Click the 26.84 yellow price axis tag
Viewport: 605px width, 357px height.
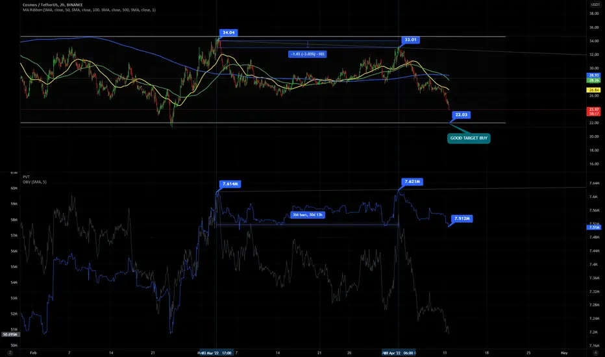[593, 90]
